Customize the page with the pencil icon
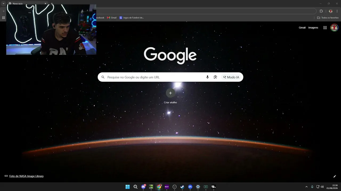341x191 pixels. 335,176
